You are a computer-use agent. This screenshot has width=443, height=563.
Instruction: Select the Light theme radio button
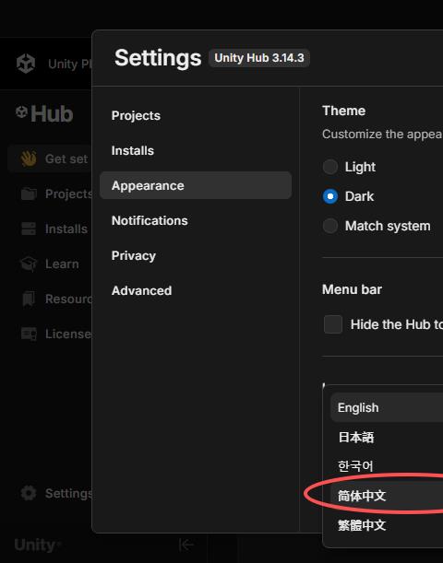click(x=330, y=167)
